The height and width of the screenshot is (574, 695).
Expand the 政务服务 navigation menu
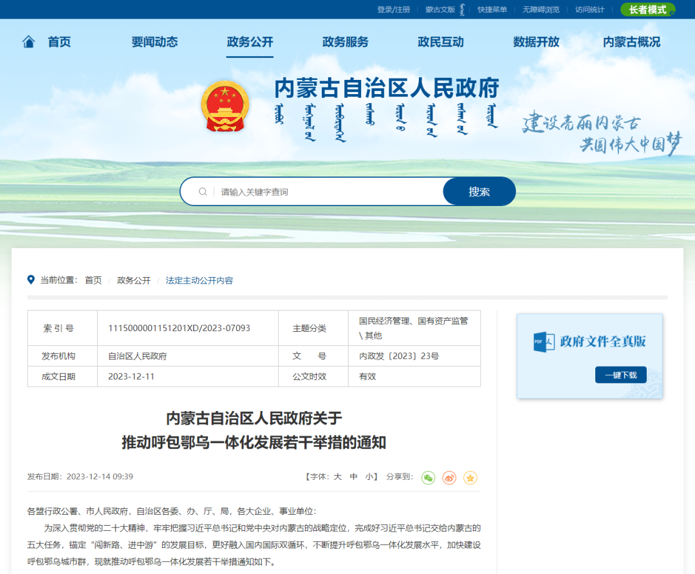click(345, 43)
